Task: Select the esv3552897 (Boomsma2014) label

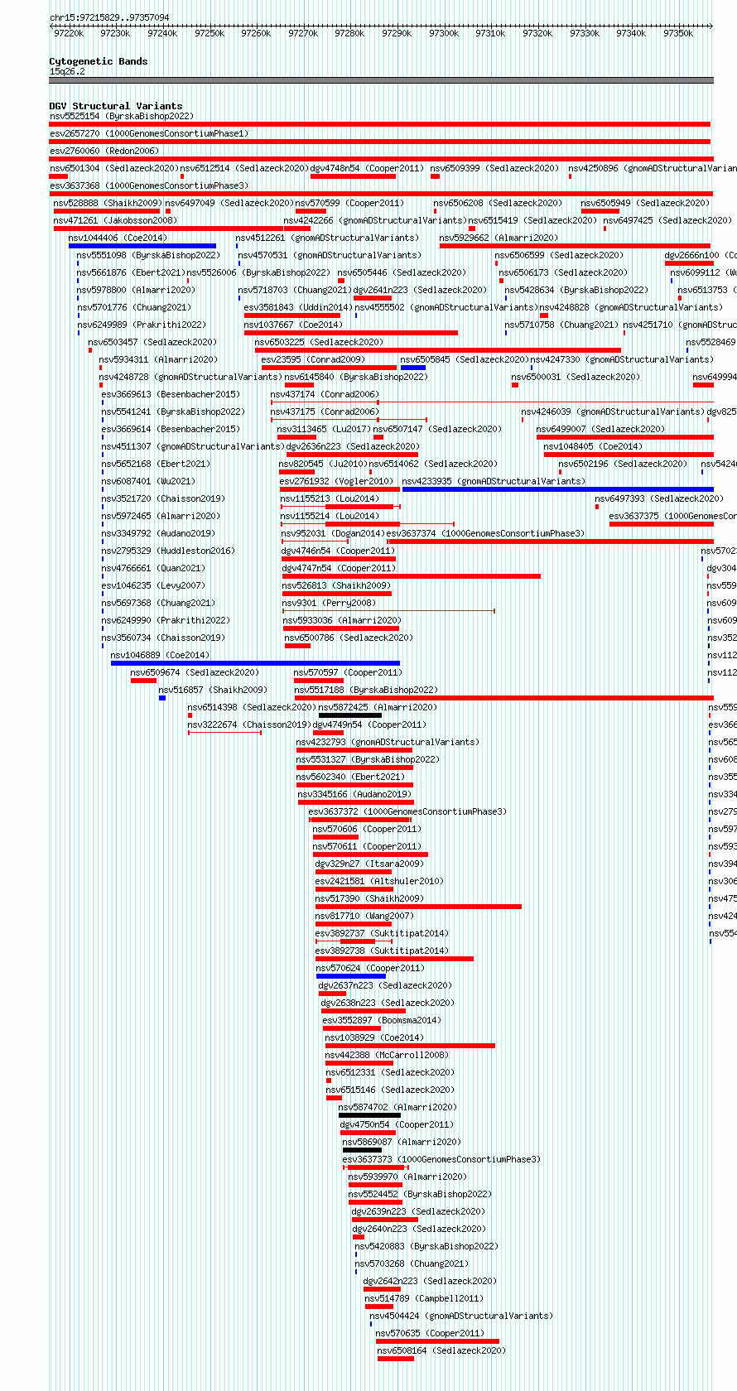Action: click(383, 1020)
